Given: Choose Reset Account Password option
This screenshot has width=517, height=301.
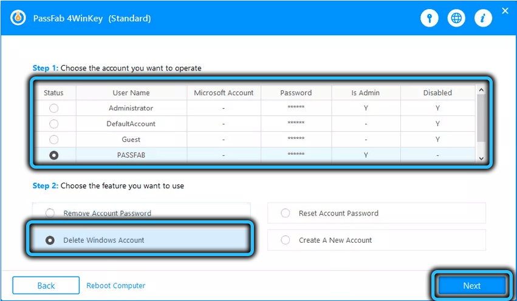Looking at the screenshot, I should click(x=285, y=213).
